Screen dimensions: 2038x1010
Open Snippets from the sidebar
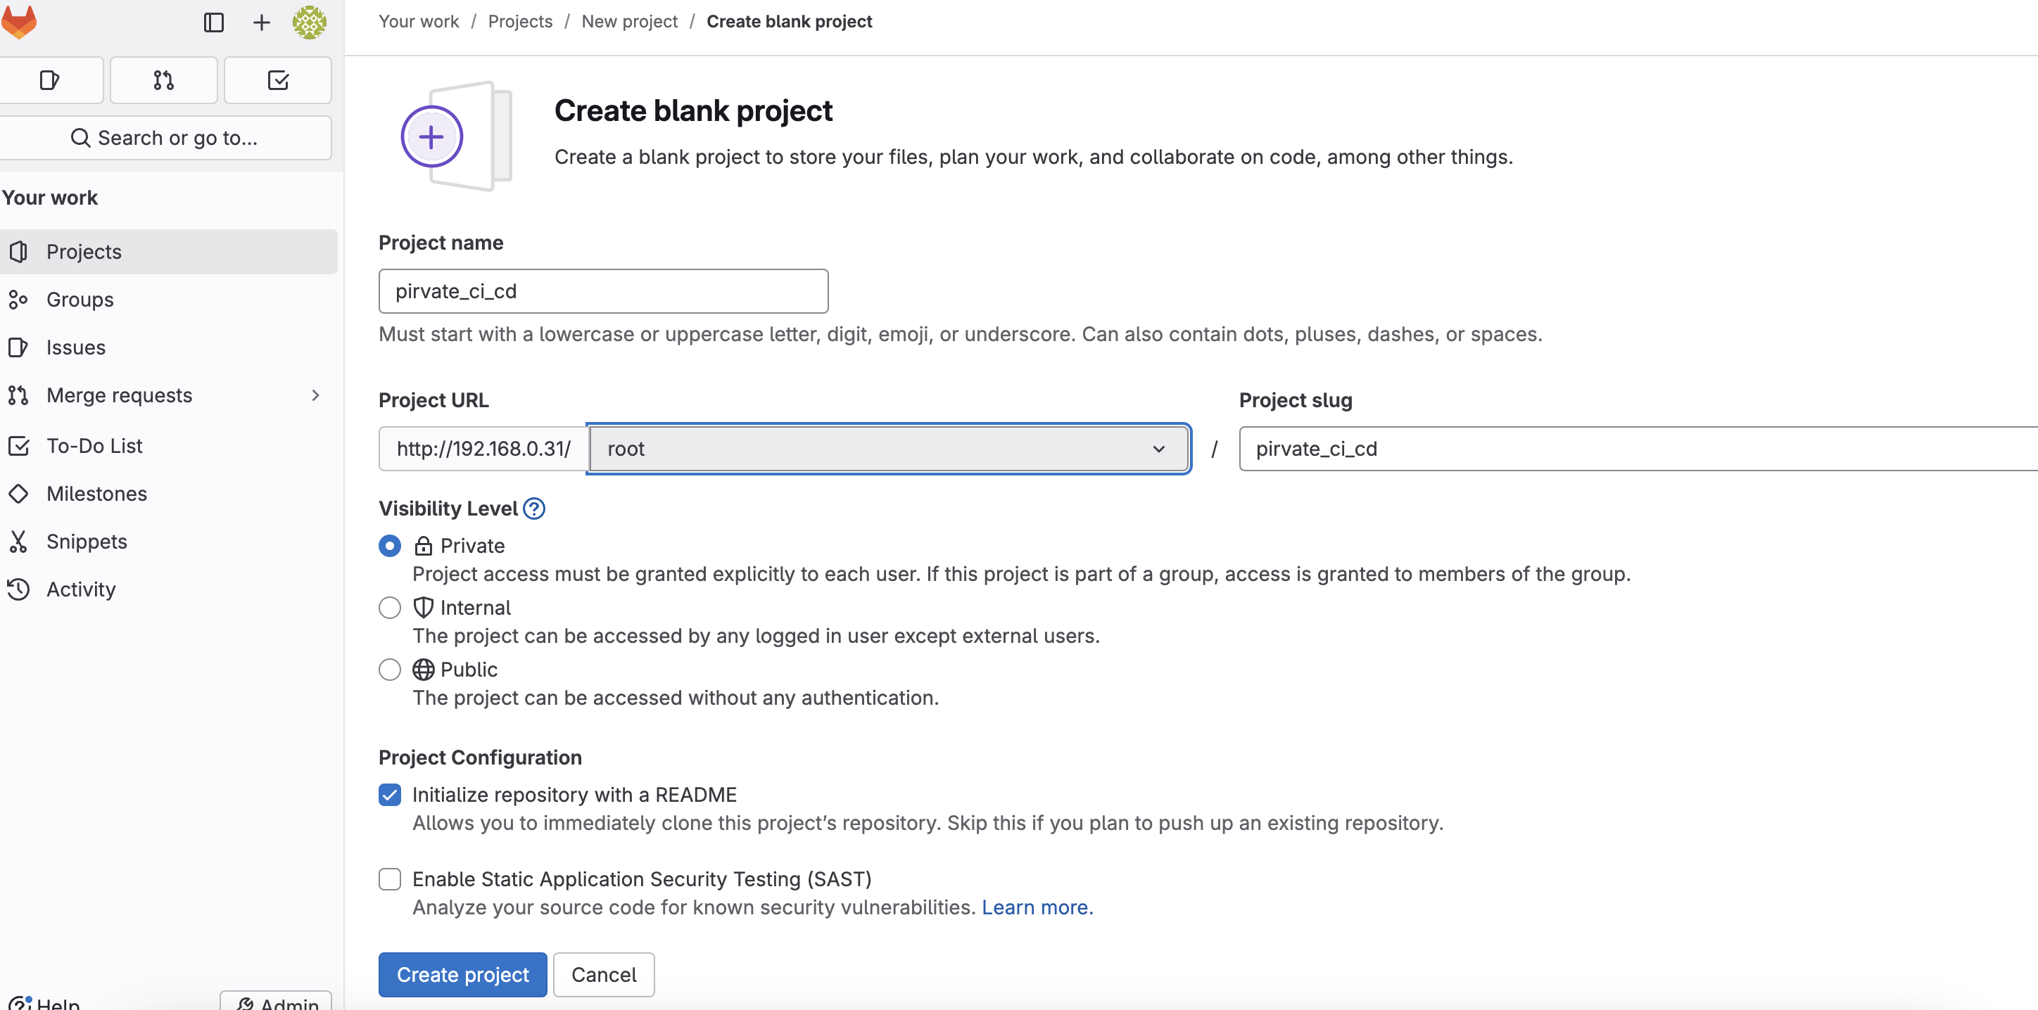87,541
